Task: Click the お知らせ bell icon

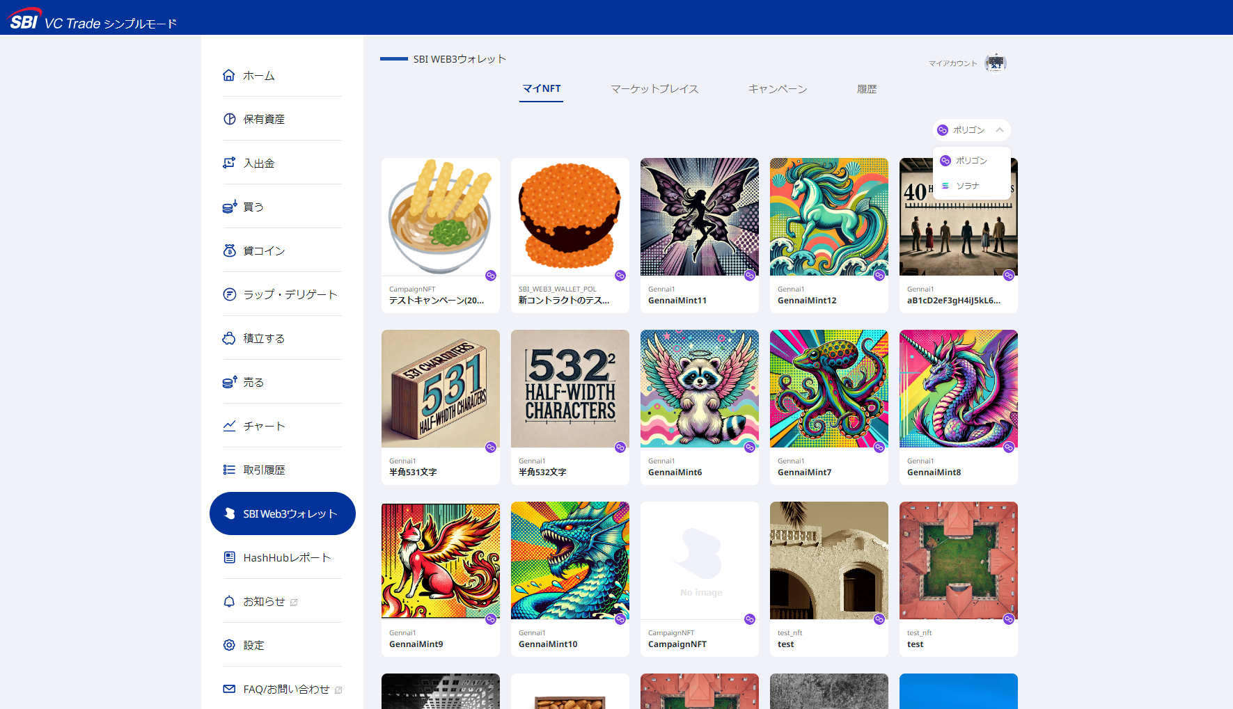Action: pyautogui.click(x=229, y=601)
